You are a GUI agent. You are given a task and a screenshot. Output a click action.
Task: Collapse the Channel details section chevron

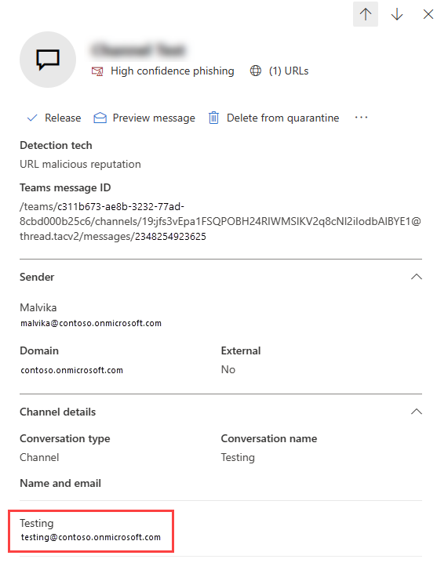(x=417, y=412)
